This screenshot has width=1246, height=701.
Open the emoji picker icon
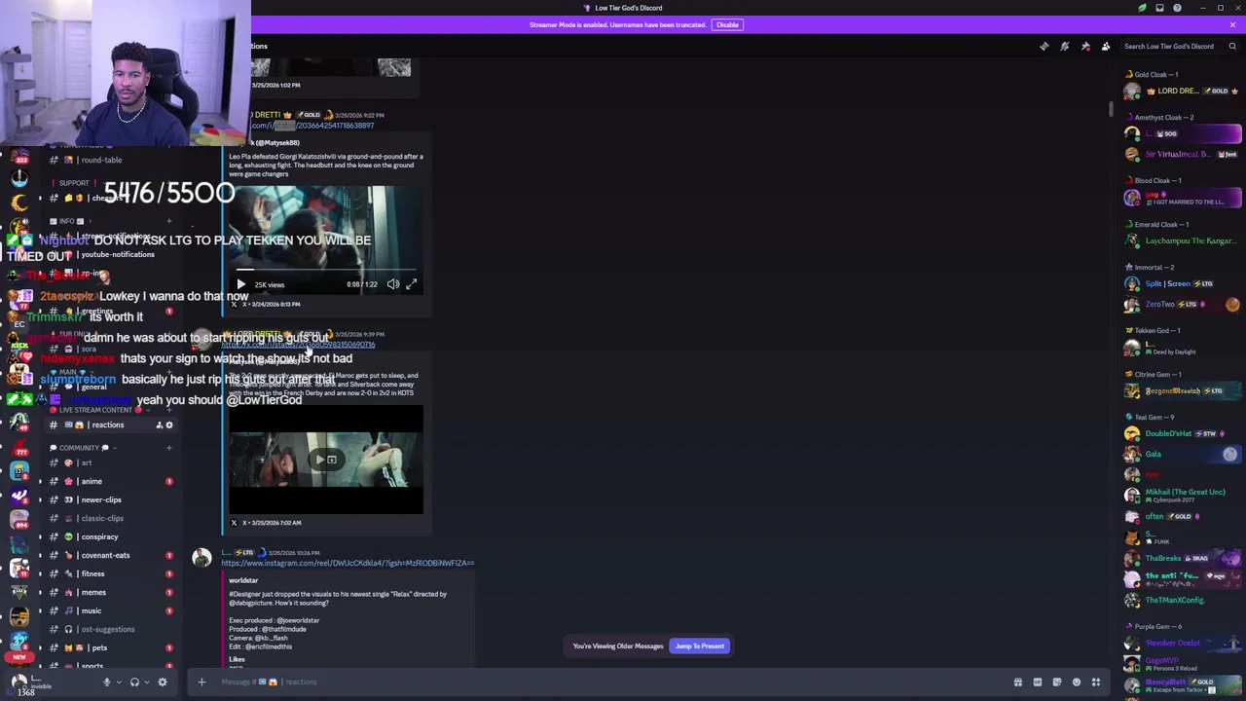point(1077,682)
